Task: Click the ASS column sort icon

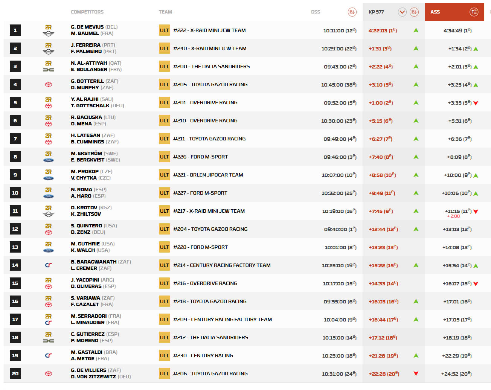Action: [x=474, y=12]
